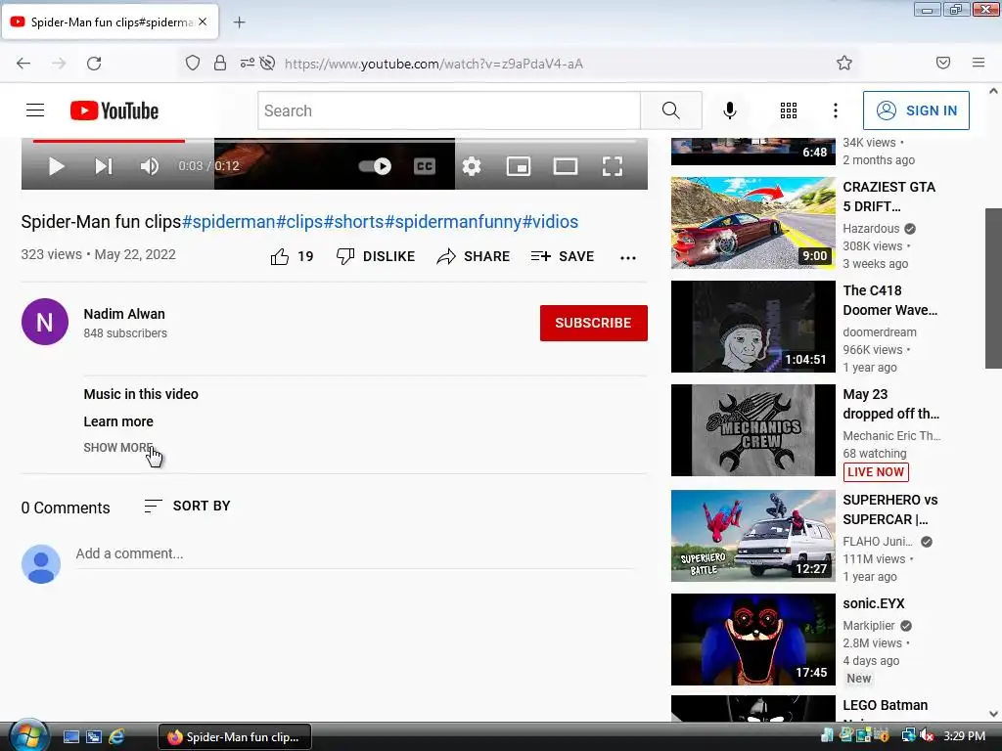
Task: Play the video with the play button
Action: 56,166
